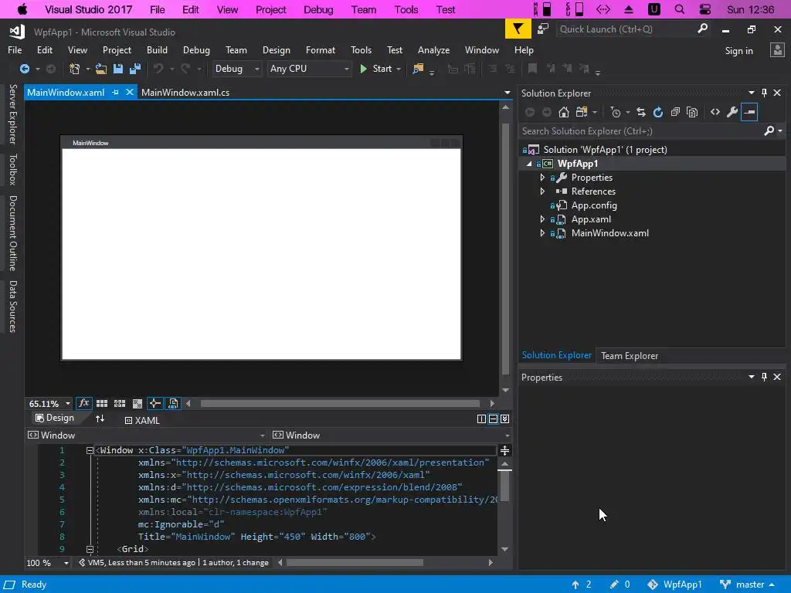Viewport: 791px width, 593px height.
Task: Click the Find in Files toolbar icon
Action: point(418,69)
